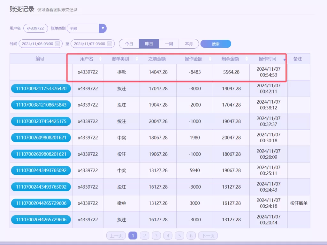
Task: Go to 上一页 previous page
Action: [116, 236]
